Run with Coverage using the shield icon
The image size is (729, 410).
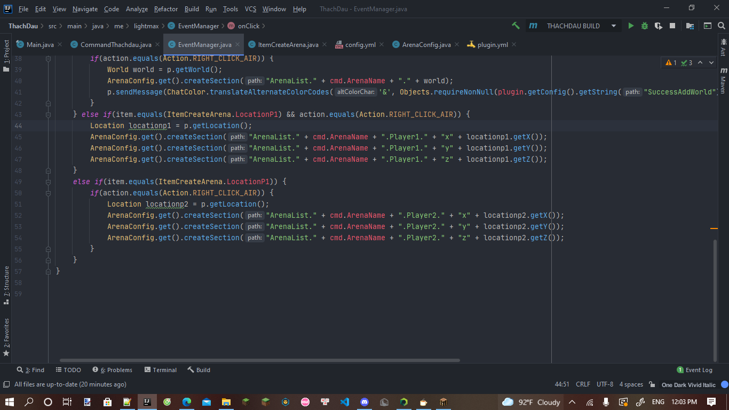659,26
